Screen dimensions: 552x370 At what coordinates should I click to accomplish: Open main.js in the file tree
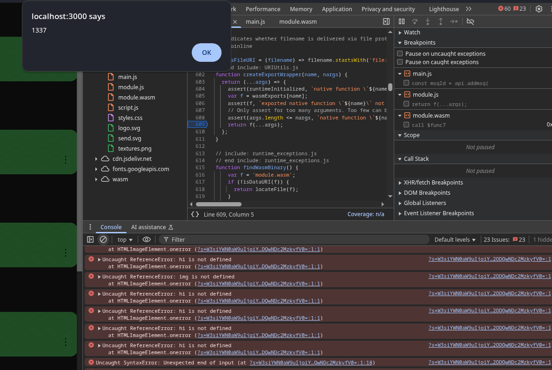128,77
